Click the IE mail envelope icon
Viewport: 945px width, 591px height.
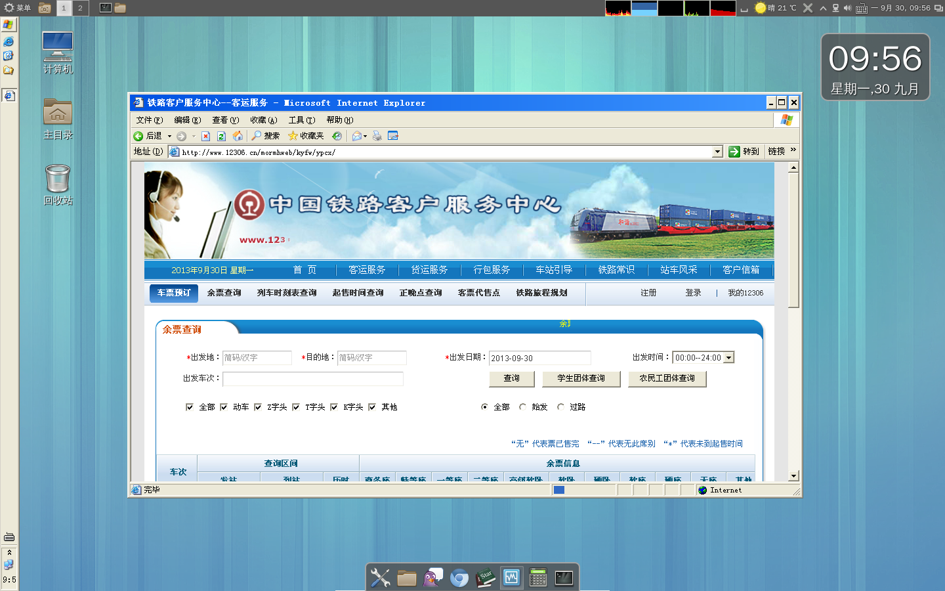[x=356, y=136]
